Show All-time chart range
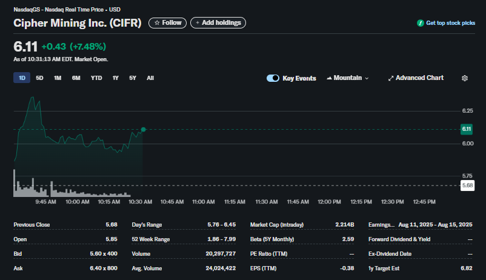This screenshot has width=486, height=280. tap(150, 78)
